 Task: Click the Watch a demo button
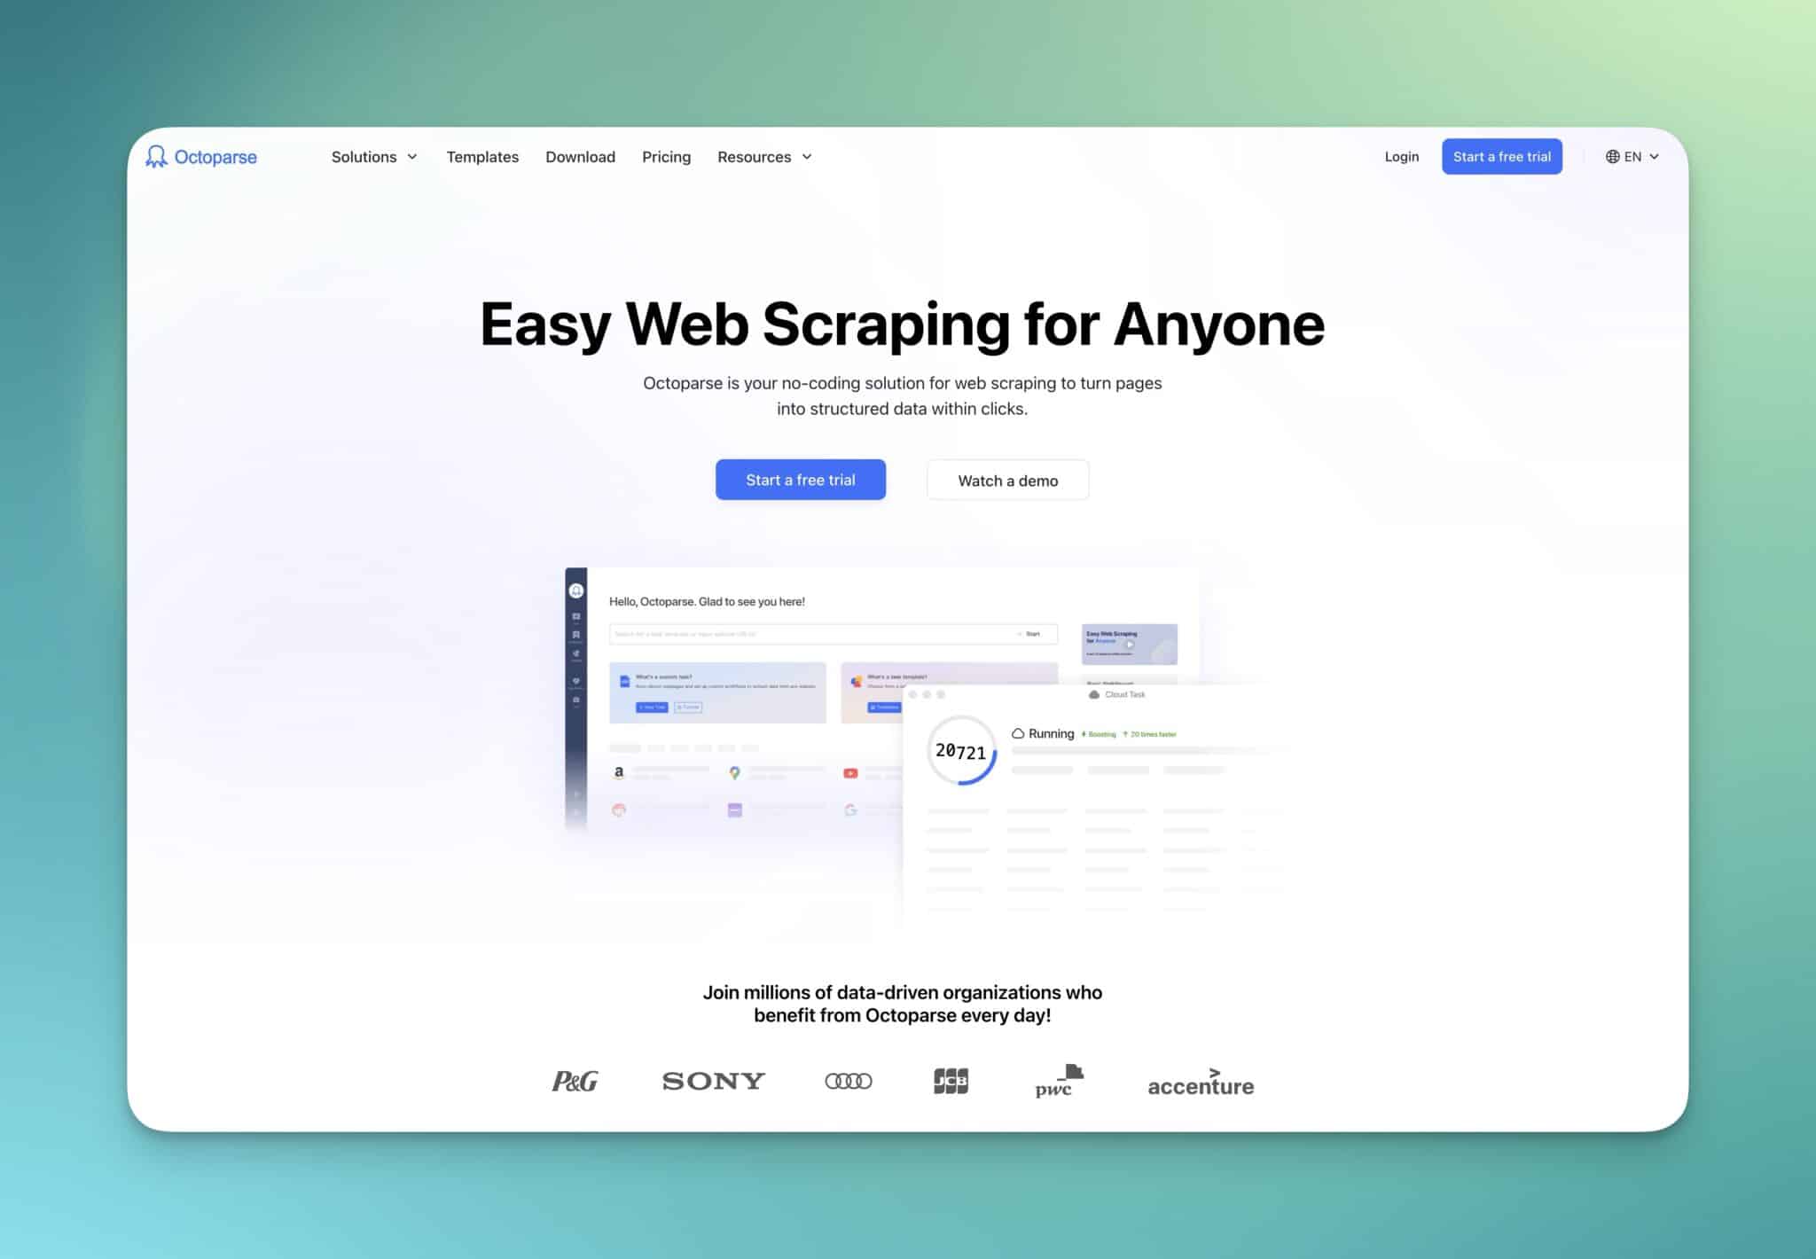(1007, 481)
